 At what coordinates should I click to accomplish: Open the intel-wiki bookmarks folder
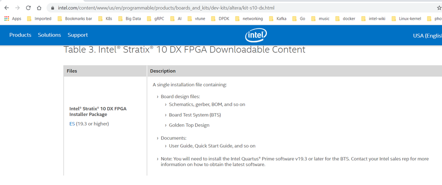tap(373, 19)
